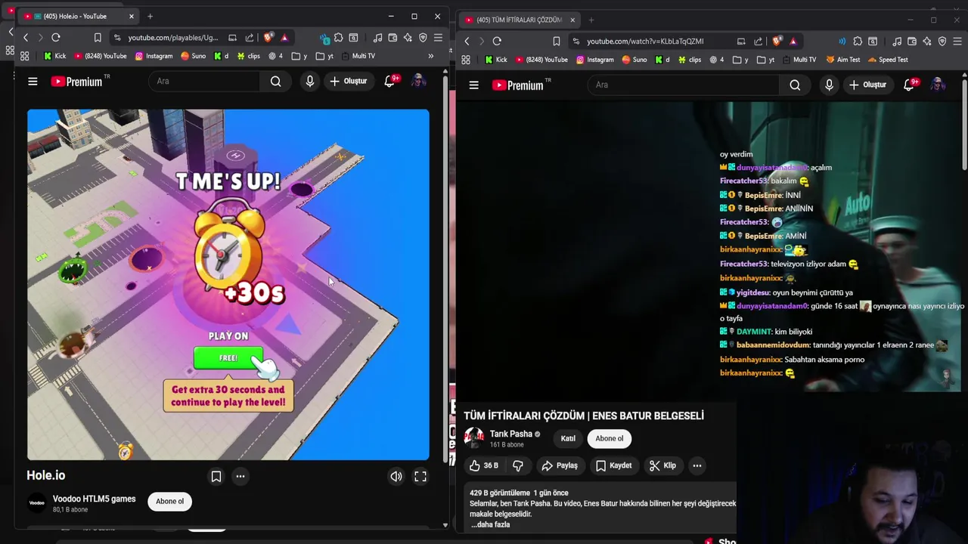Subscribe to Voodoo HTML5 games channel
Image resolution: width=968 pixels, height=544 pixels.
pyautogui.click(x=169, y=501)
